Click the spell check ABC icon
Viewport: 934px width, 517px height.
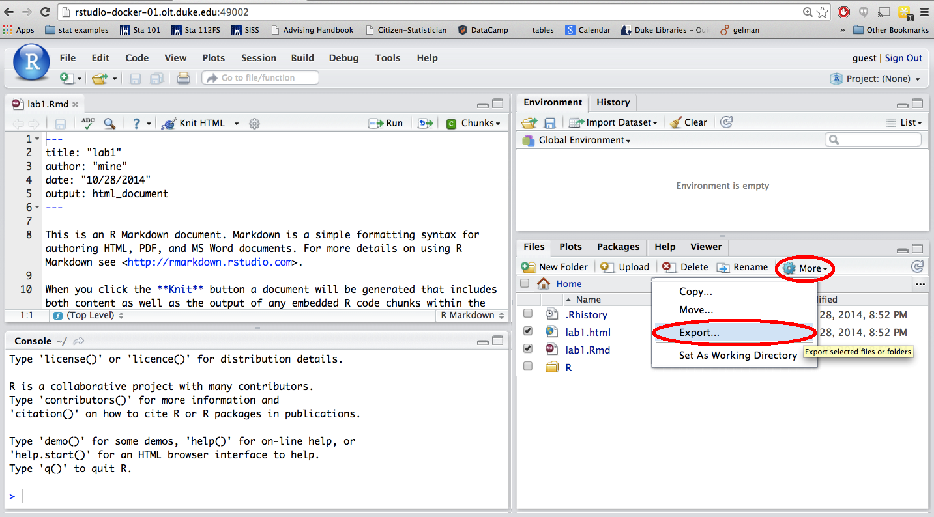click(87, 123)
